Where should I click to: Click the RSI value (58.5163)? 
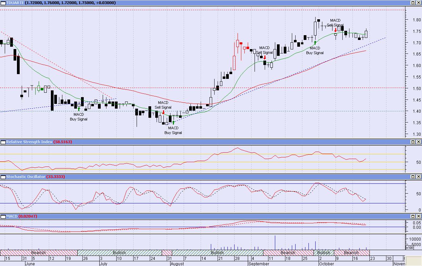(x=62, y=142)
